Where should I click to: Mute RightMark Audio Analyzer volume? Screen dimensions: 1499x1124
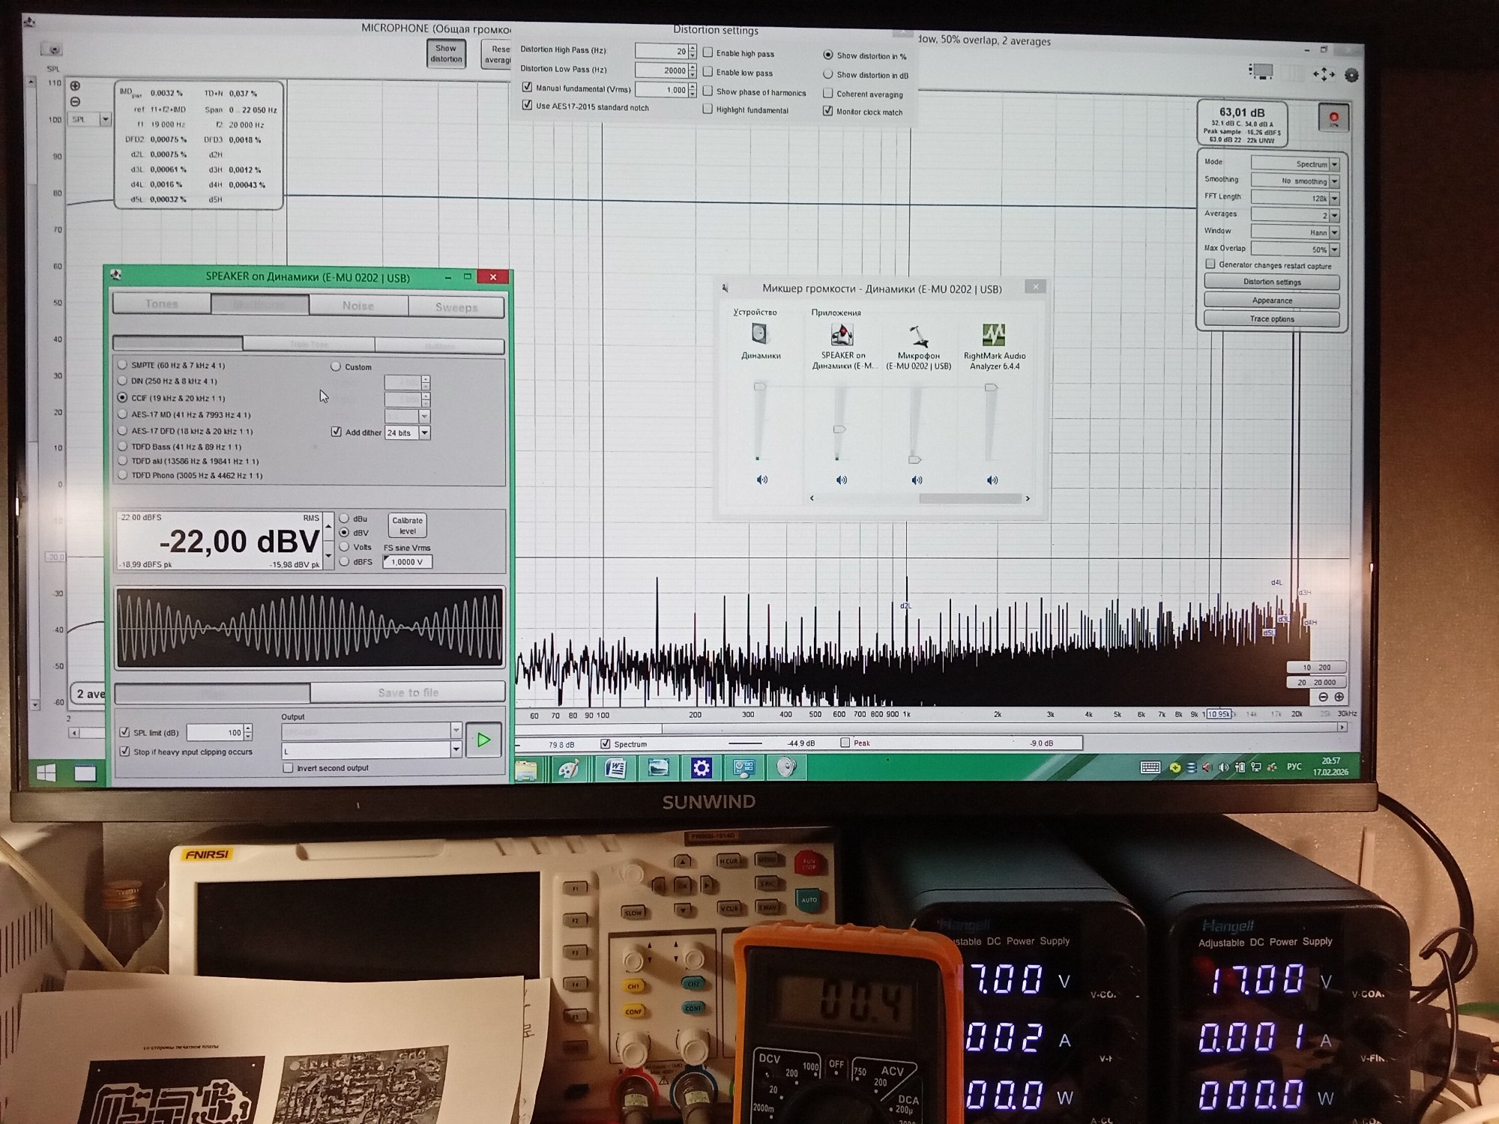click(992, 480)
